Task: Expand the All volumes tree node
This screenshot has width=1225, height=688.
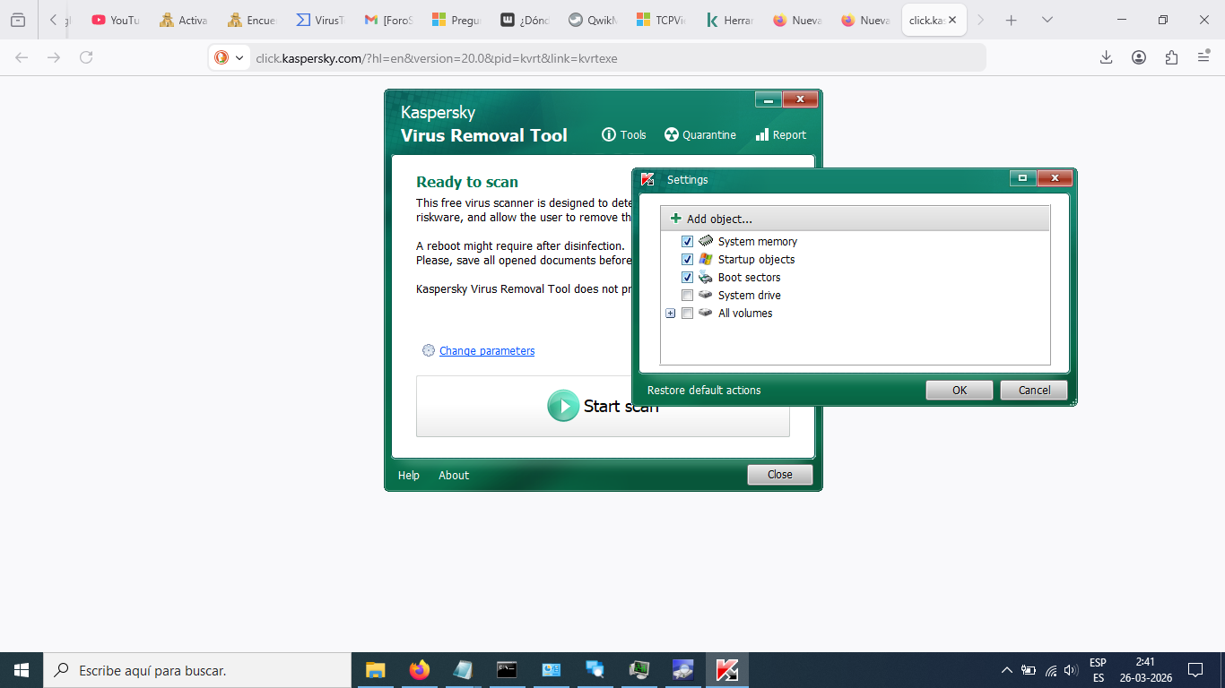Action: tap(670, 313)
